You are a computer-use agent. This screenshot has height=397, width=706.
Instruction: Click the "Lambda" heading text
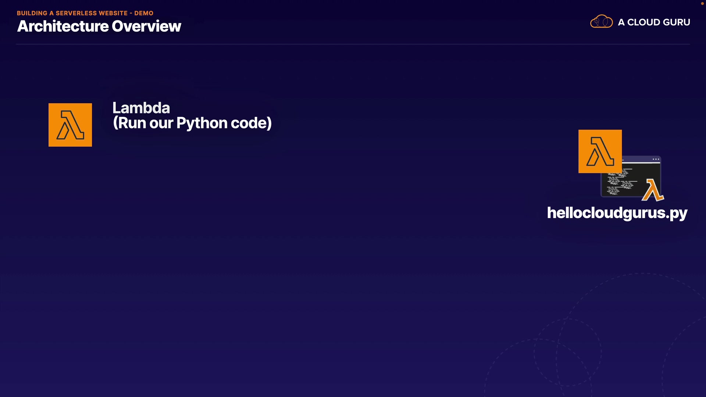(141, 108)
